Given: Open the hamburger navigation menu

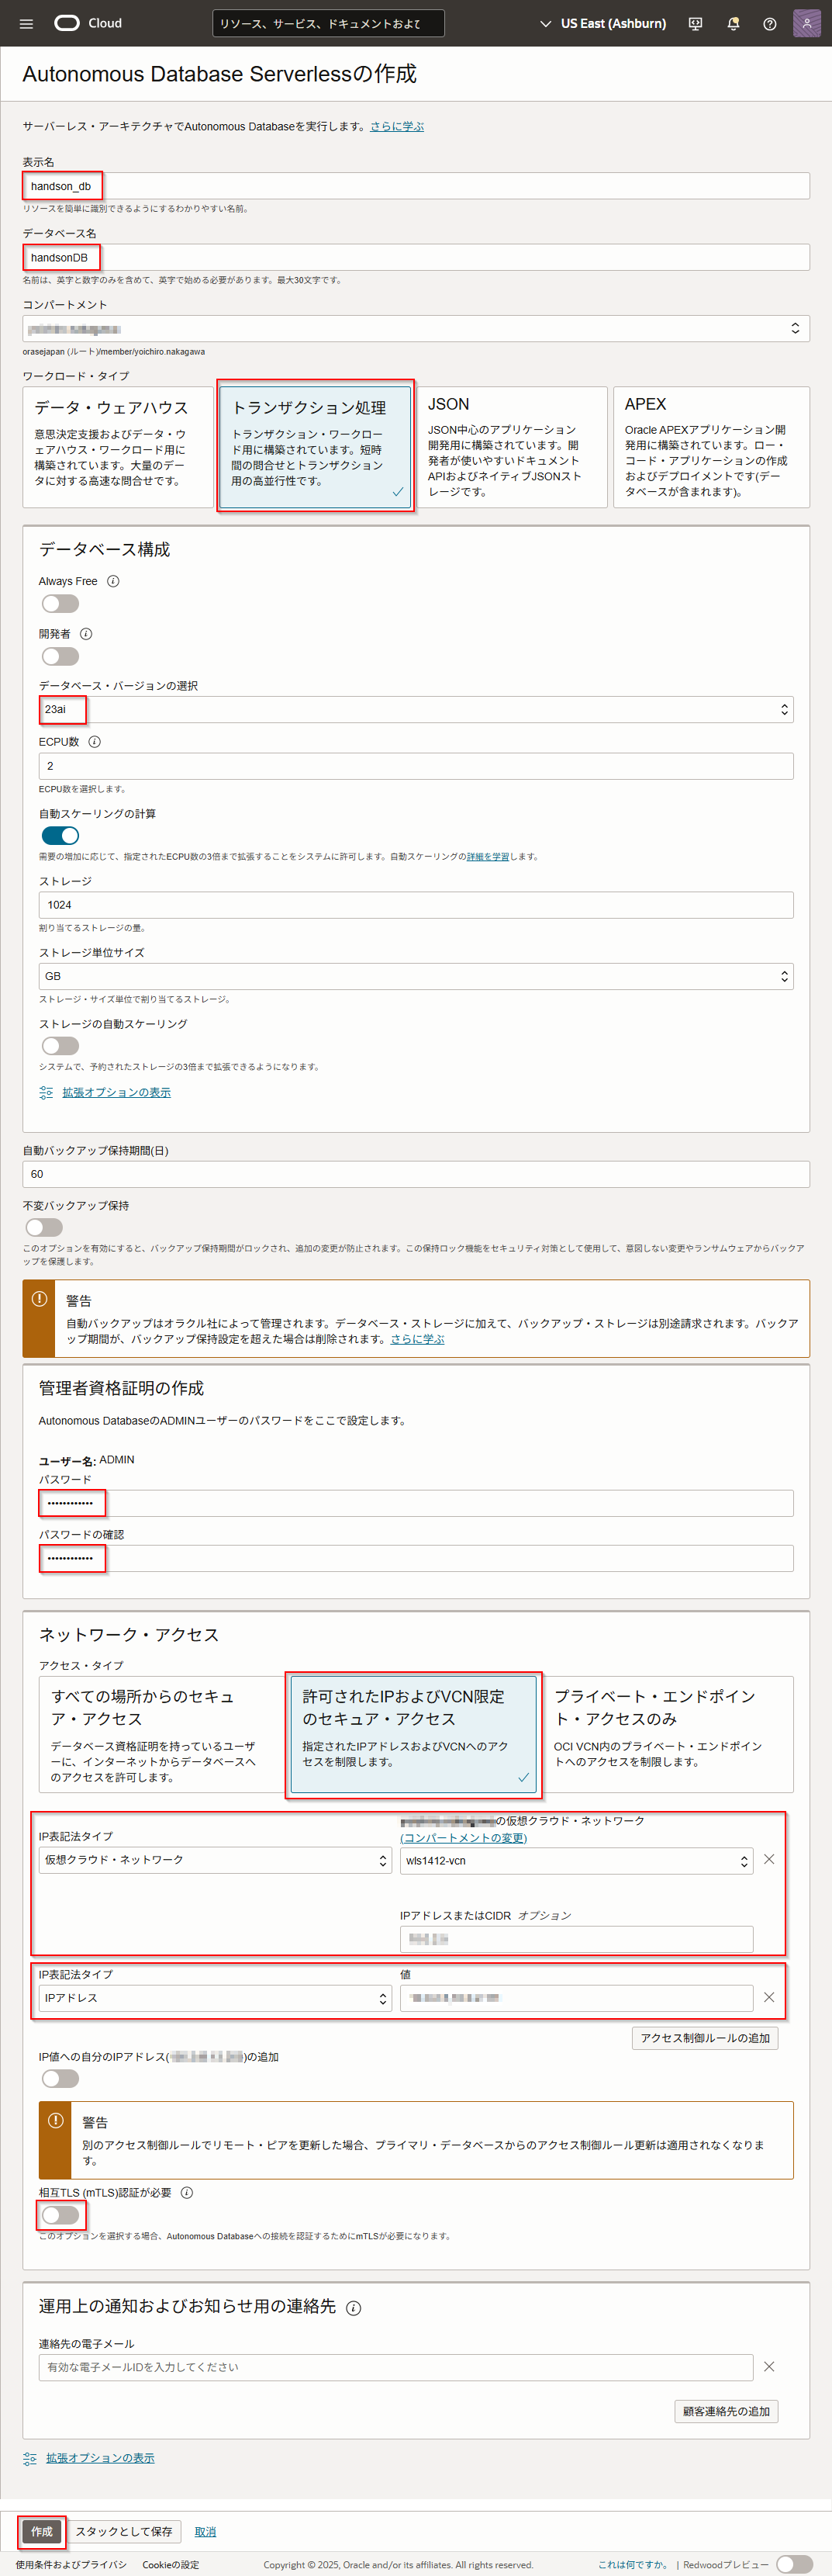Looking at the screenshot, I should pos(26,23).
